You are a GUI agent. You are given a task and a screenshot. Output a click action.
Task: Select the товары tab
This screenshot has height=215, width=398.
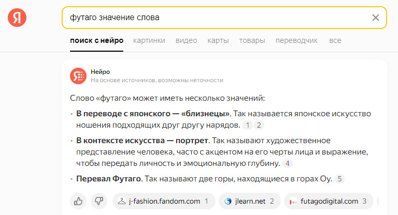pyautogui.click(x=252, y=40)
